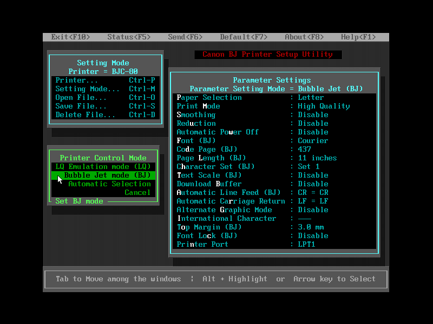
Task: Toggle the Smoothing parameter row
Action: [274, 114]
